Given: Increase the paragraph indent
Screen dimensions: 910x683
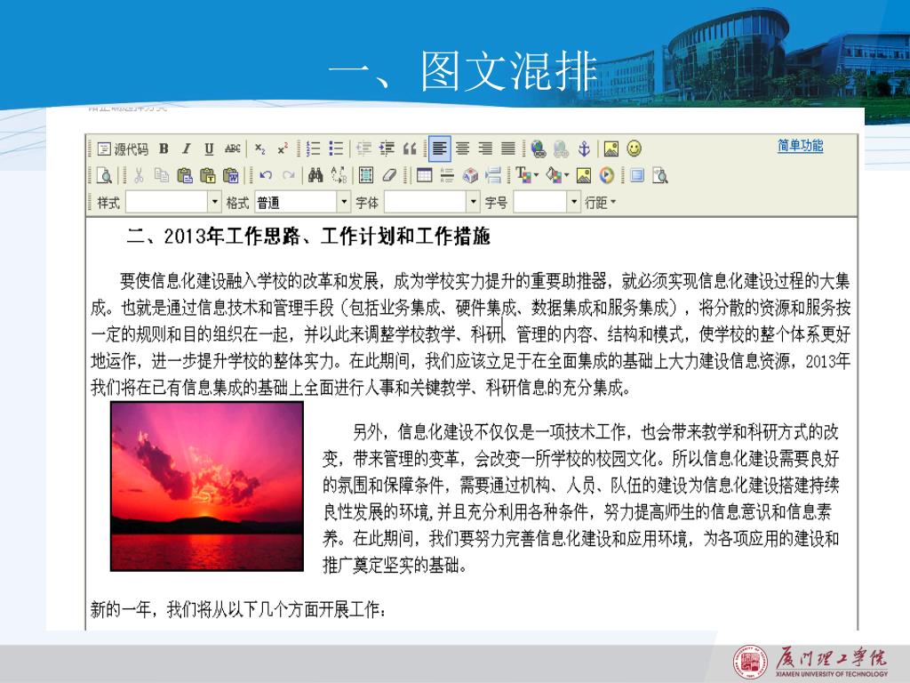Looking at the screenshot, I should (387, 149).
